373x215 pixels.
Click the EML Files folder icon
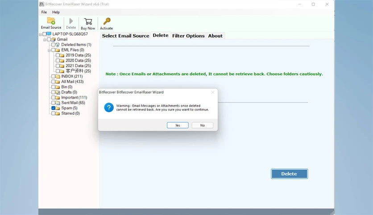click(58, 50)
